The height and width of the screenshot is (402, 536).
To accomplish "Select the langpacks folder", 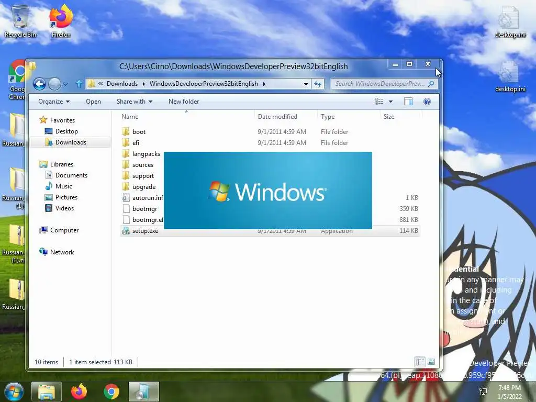I will coord(146,154).
